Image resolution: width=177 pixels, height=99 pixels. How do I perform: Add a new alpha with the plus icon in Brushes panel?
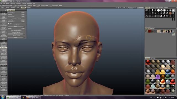[170, 19]
